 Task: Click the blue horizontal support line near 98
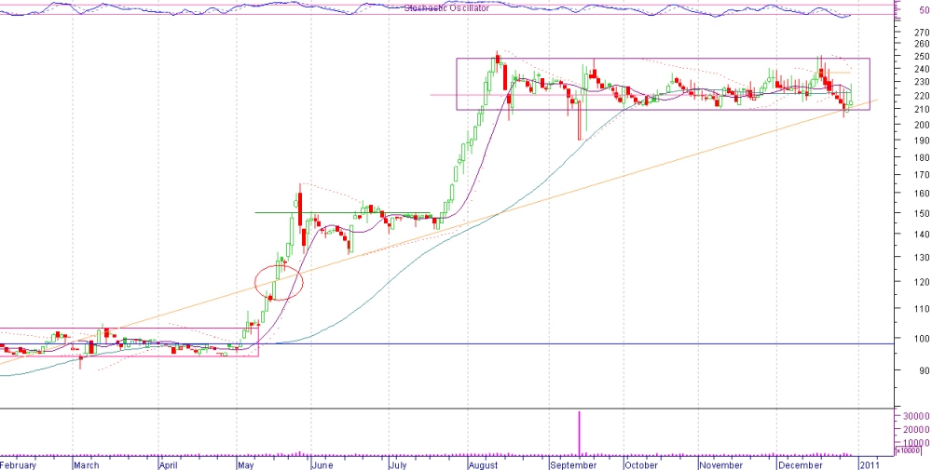(x=559, y=343)
